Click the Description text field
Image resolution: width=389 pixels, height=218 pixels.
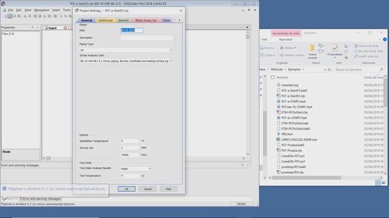146,38
